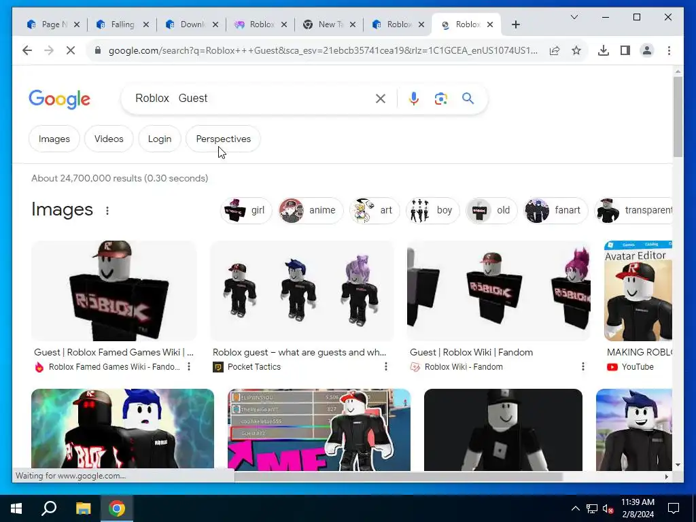
Task: Open options for the Famed Games Wiki result
Action: (x=189, y=366)
